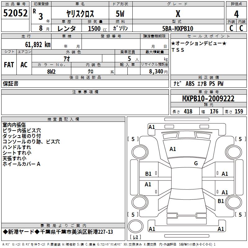
Task: Select yard address 新港ヤード line
Action: coord(58,232)
